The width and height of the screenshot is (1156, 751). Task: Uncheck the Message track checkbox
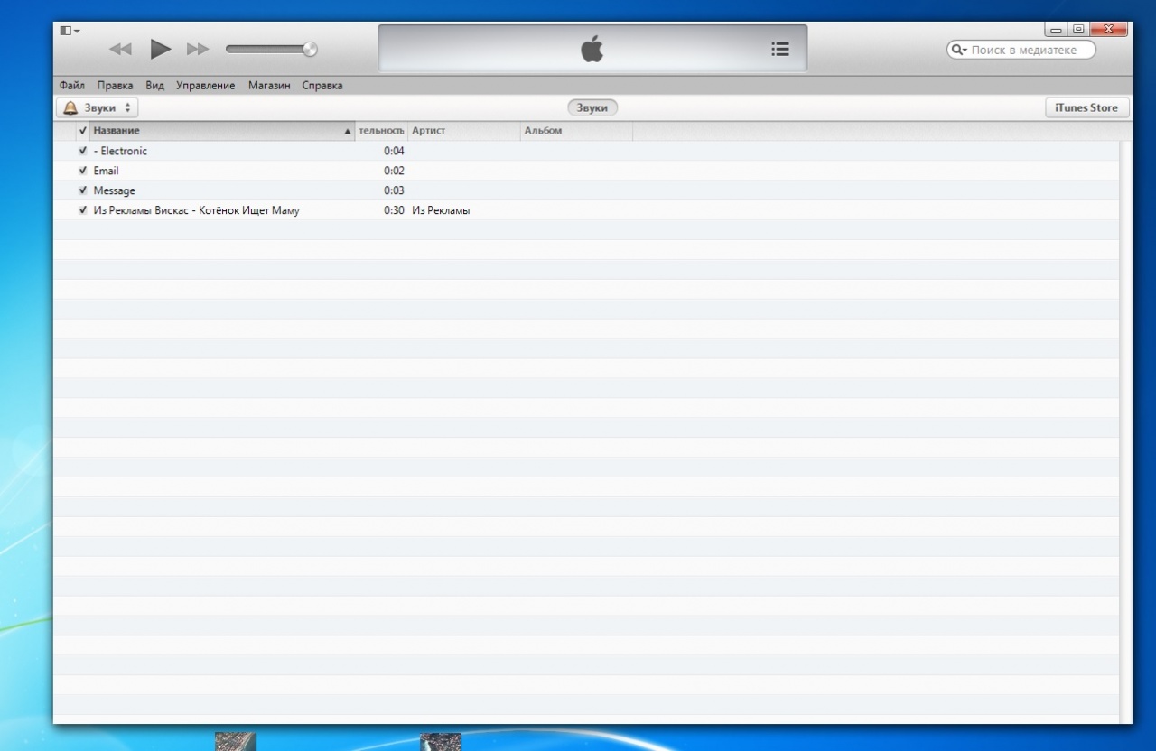click(83, 190)
